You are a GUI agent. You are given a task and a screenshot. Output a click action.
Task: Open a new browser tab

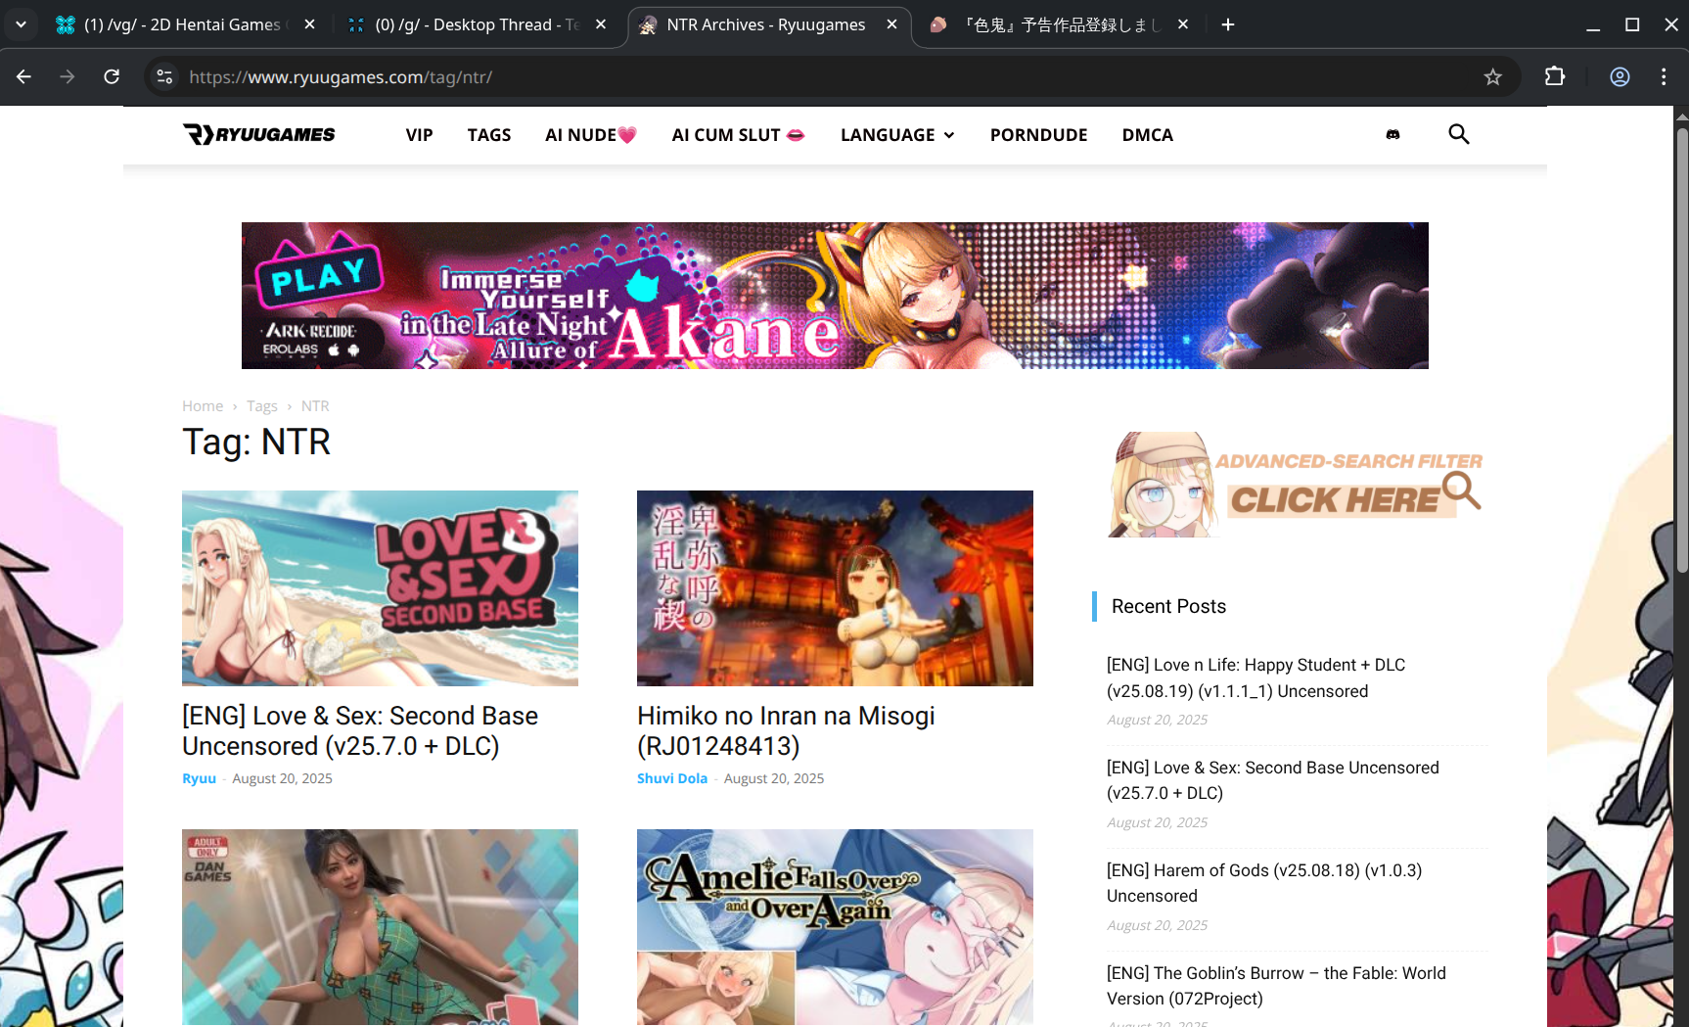(x=1228, y=24)
